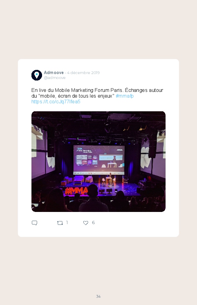197x305 pixels.
Task: Click the @admoove handle
Action: (x=55, y=77)
